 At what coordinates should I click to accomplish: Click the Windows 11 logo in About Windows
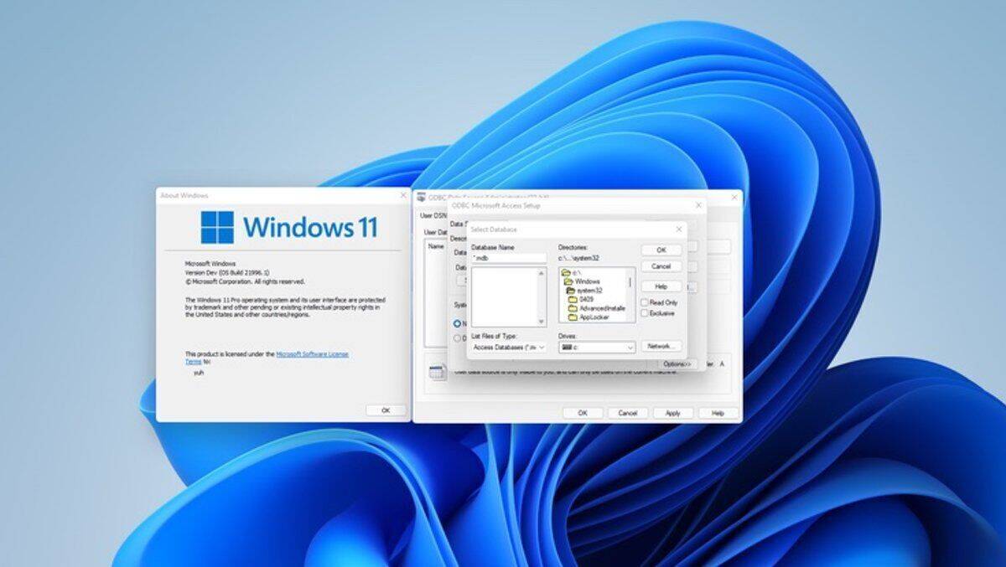[289, 227]
